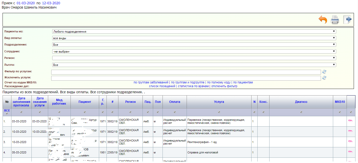Click refresh icon beside 'Исключить услуги'
Screen dimensions: 358x163
324,78
